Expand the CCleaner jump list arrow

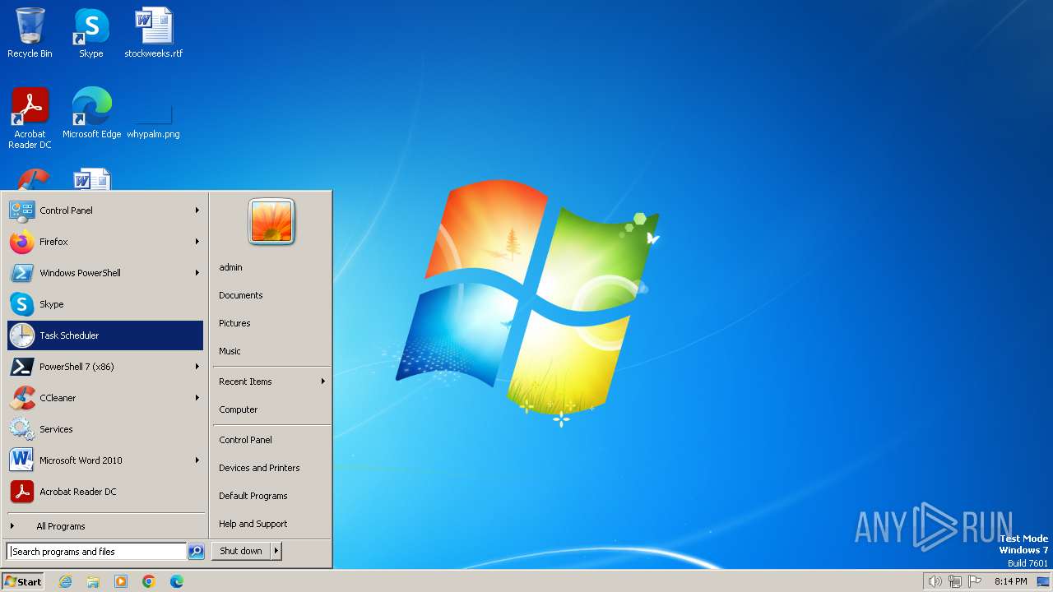tap(197, 398)
